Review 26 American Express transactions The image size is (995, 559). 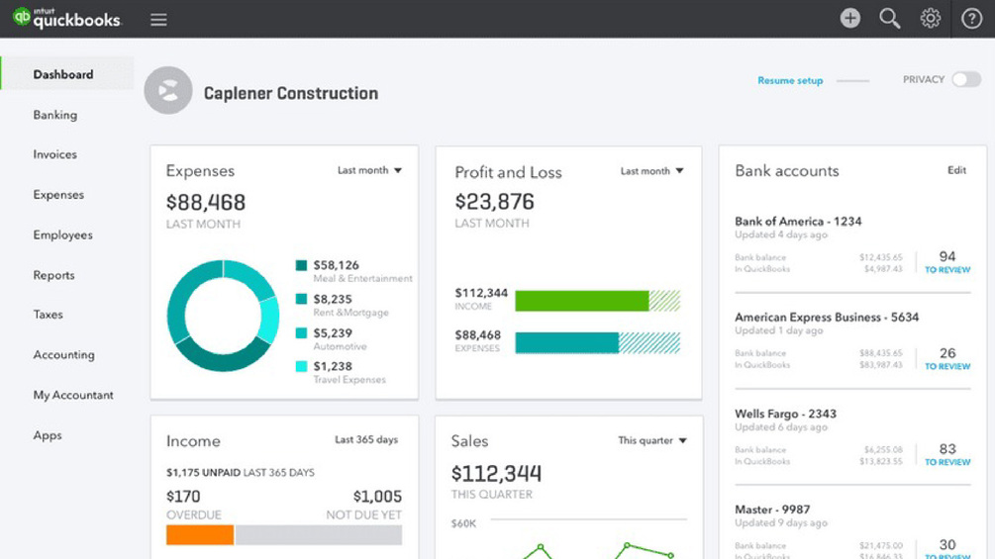pyautogui.click(x=947, y=358)
